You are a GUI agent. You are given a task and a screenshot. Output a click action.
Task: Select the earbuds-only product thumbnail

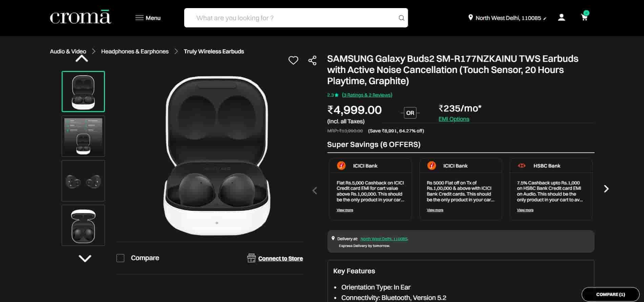click(x=83, y=181)
